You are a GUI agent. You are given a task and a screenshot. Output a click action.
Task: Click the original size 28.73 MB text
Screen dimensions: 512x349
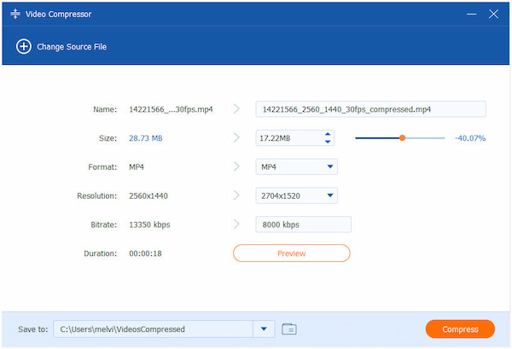click(x=146, y=138)
